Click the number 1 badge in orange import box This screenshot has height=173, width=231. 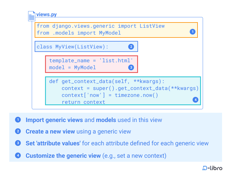click(192, 32)
